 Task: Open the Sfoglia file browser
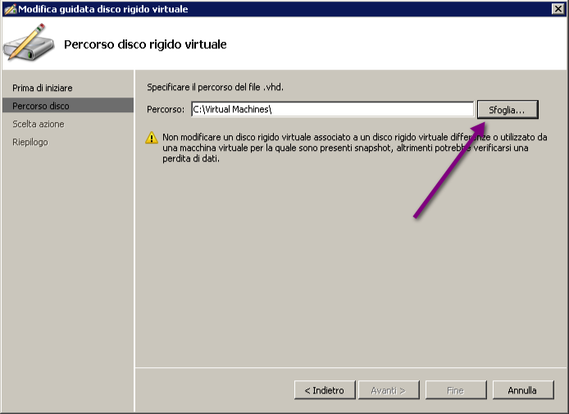[508, 110]
